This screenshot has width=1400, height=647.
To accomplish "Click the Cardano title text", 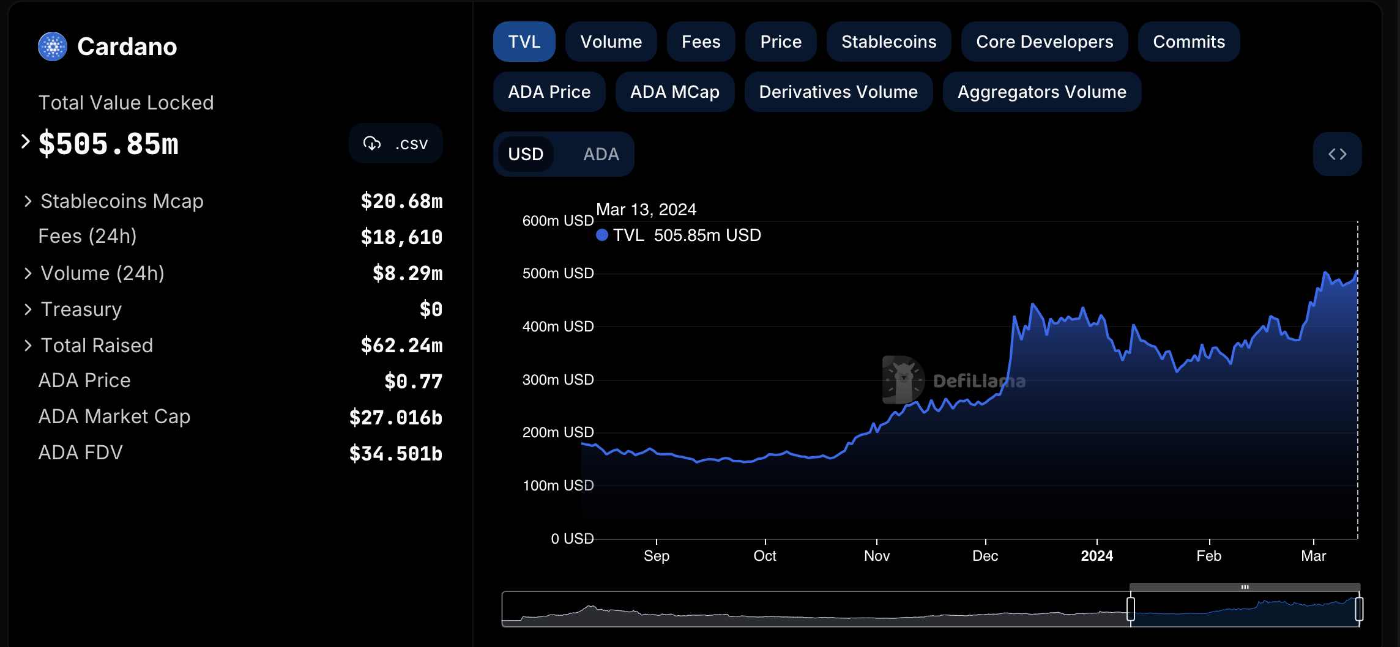I will point(127,46).
